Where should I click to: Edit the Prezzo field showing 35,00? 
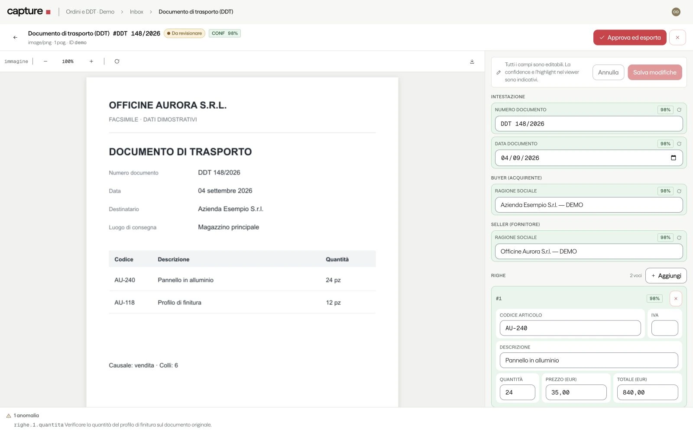[x=576, y=392]
